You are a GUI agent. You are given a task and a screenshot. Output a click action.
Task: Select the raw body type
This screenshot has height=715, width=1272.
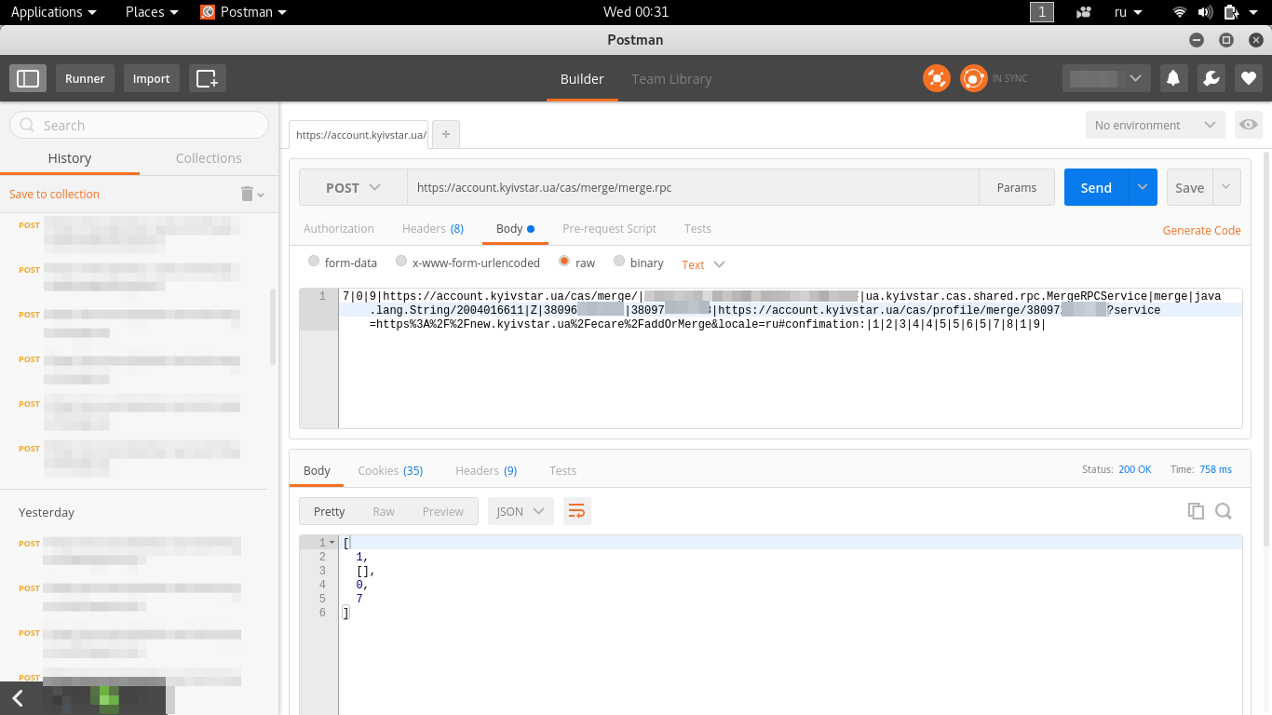564,262
